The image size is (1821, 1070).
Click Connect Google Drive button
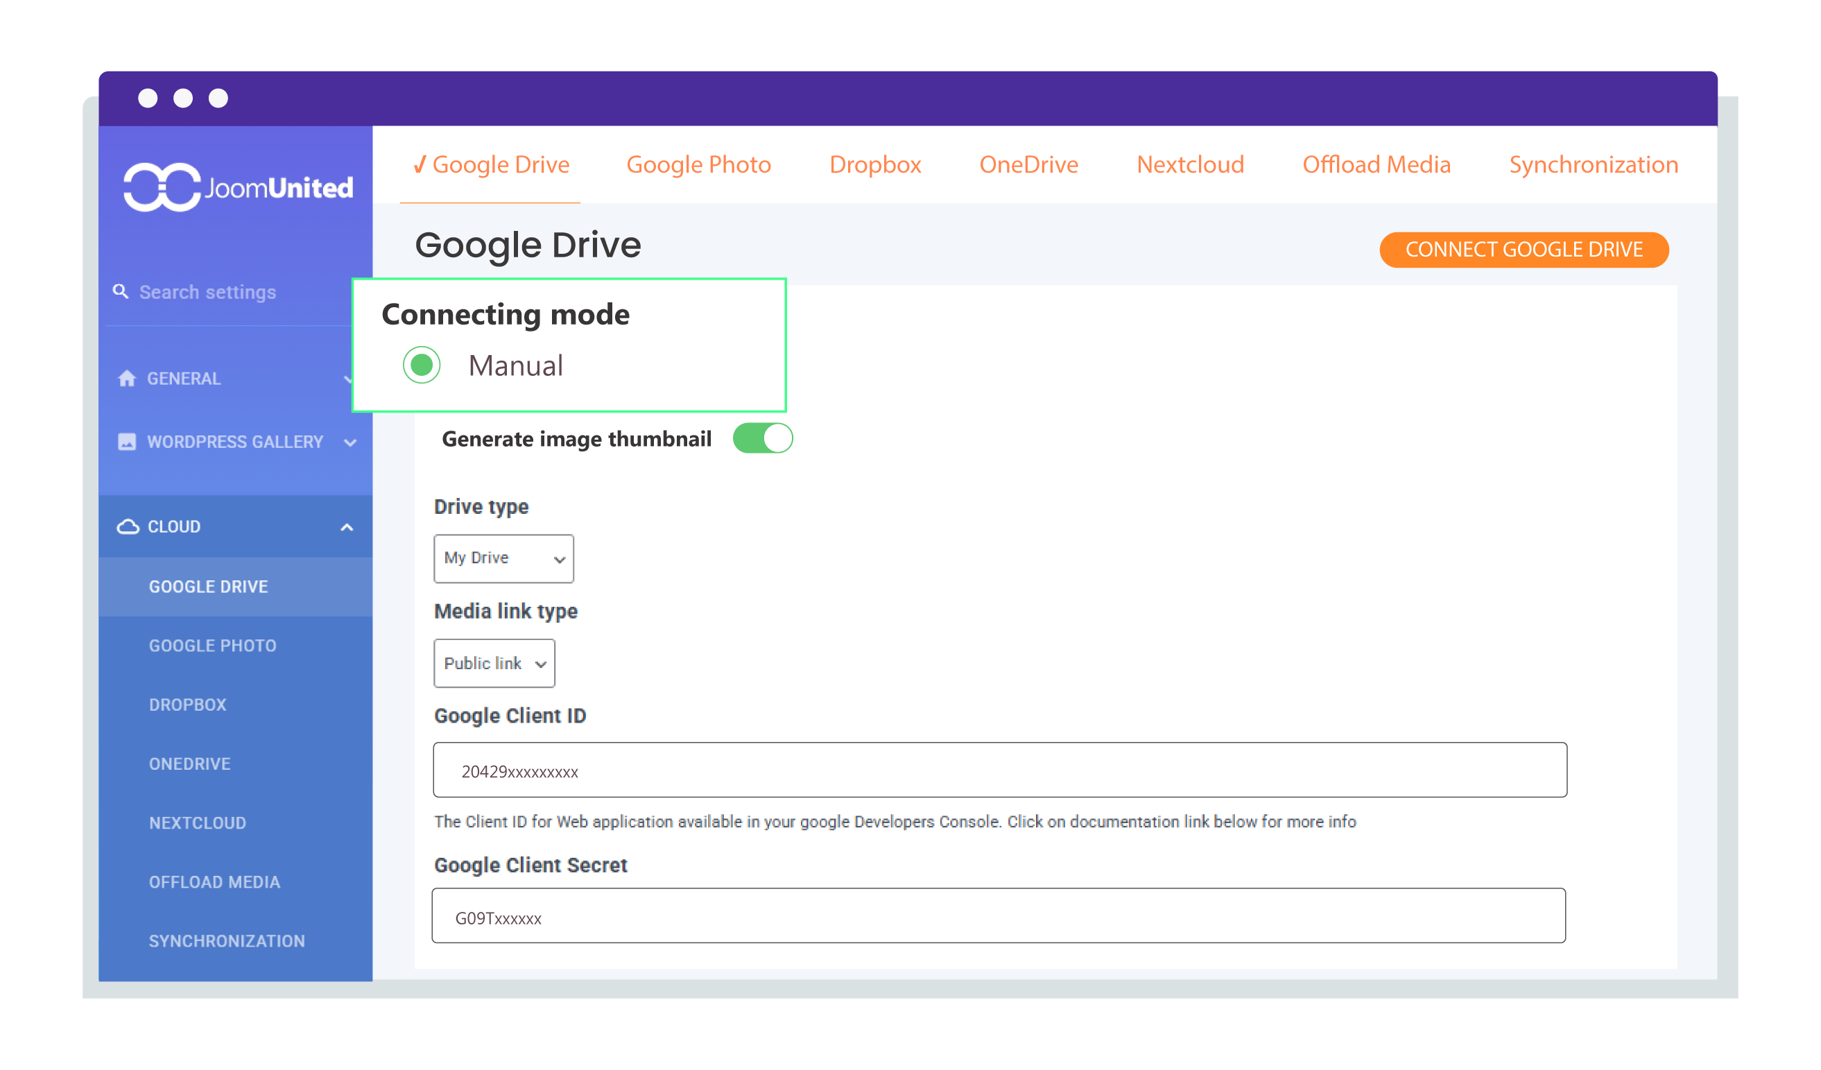1524,249
